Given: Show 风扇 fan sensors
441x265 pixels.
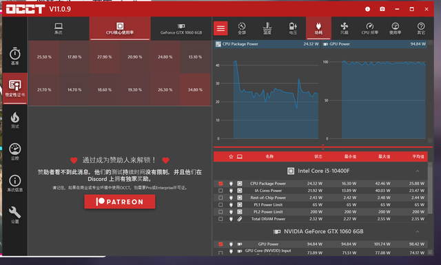Looking at the screenshot, I should pyautogui.click(x=345, y=28).
